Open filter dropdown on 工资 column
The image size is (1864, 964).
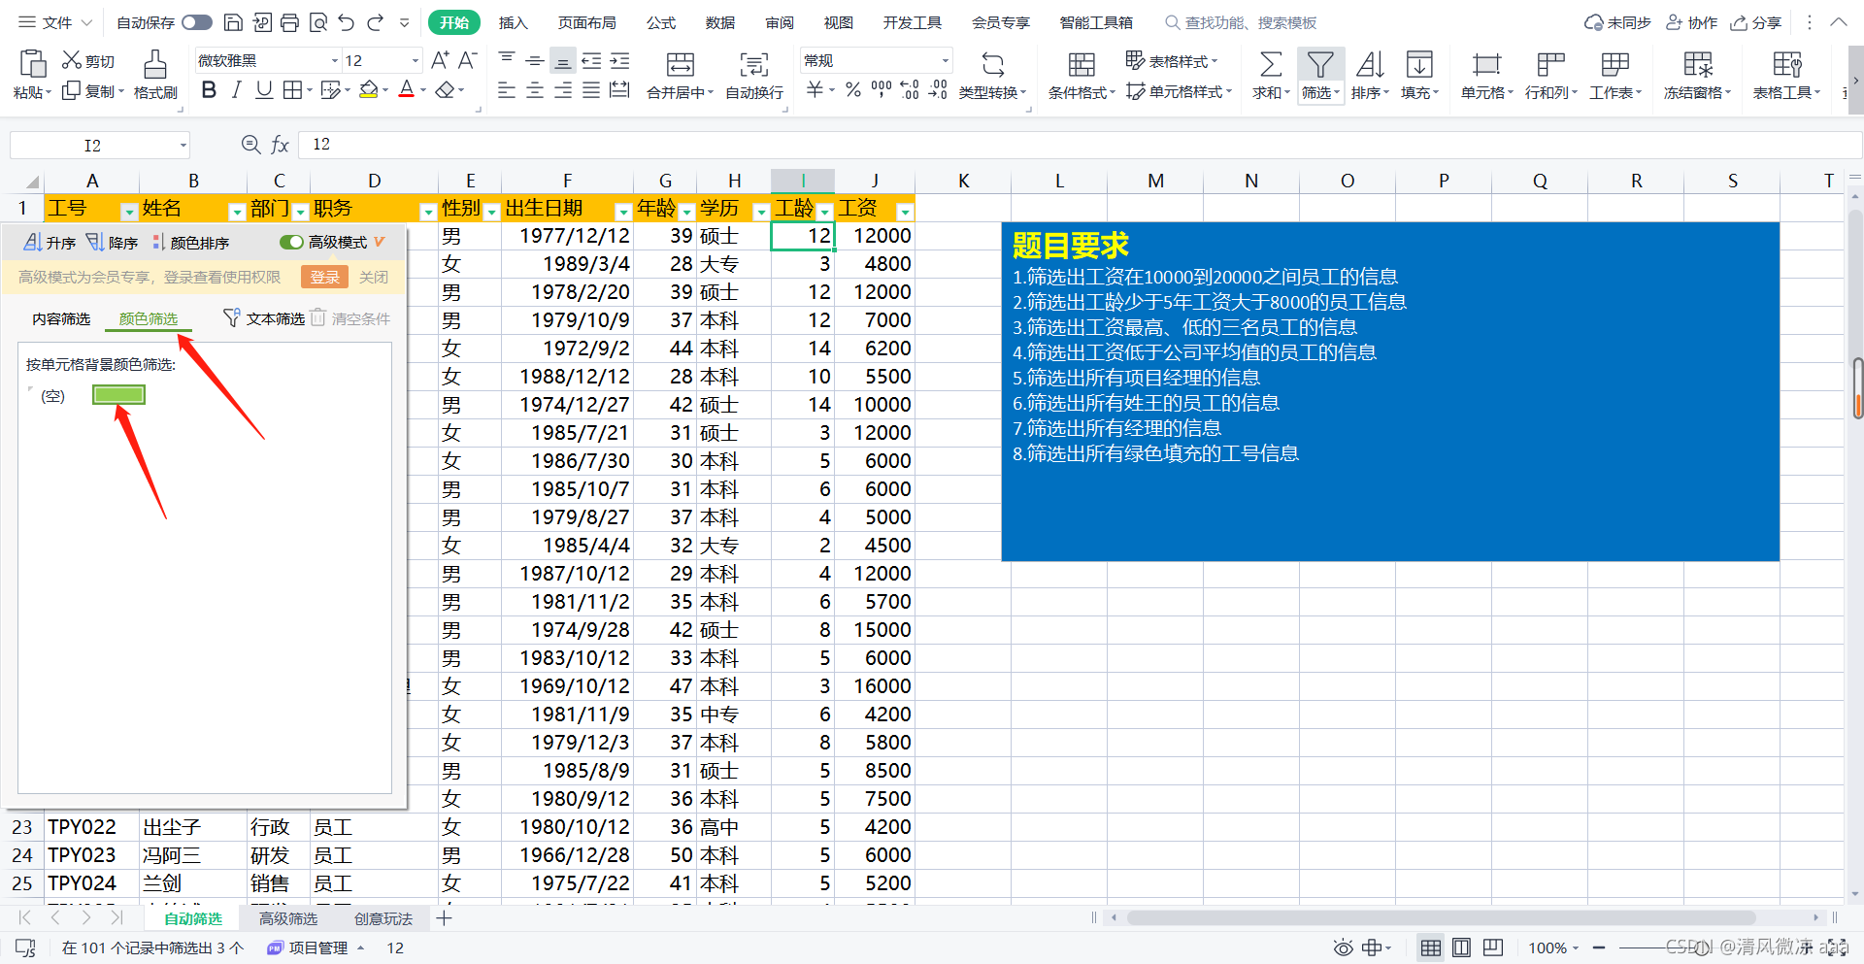(905, 211)
